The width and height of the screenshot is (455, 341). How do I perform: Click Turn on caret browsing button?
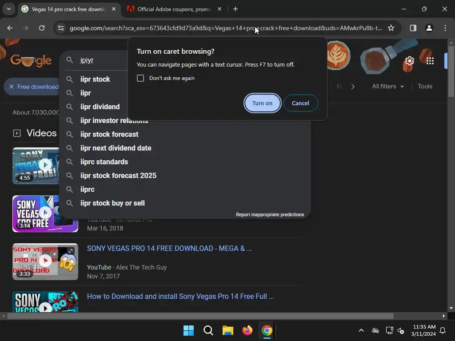click(262, 103)
